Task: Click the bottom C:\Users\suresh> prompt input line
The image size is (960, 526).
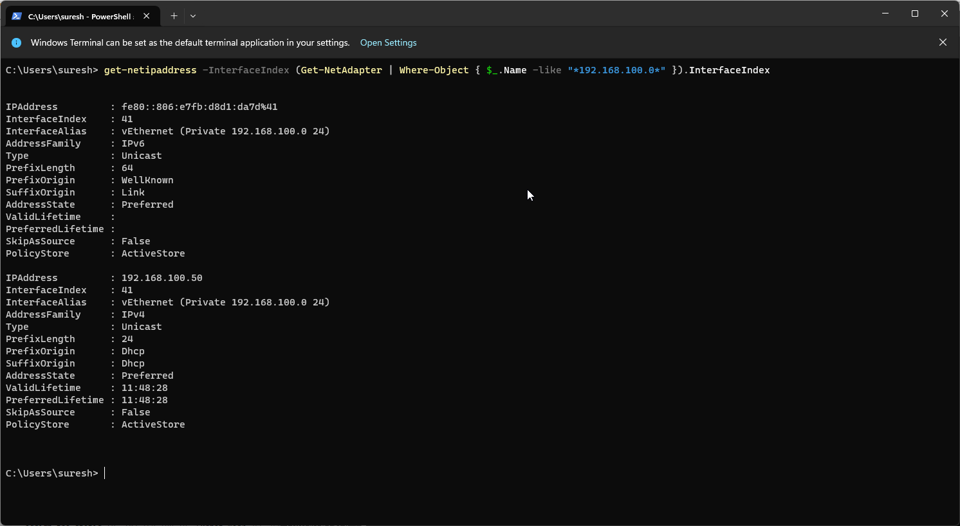Action: point(55,473)
